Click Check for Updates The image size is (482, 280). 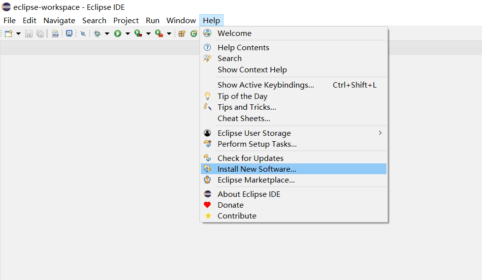pyautogui.click(x=250, y=158)
